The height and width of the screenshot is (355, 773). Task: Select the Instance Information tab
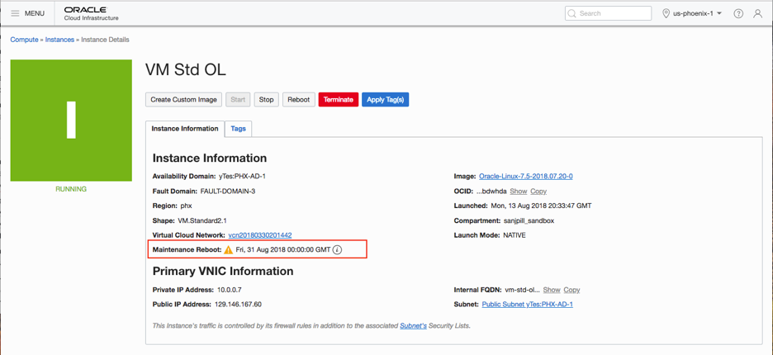click(x=185, y=129)
